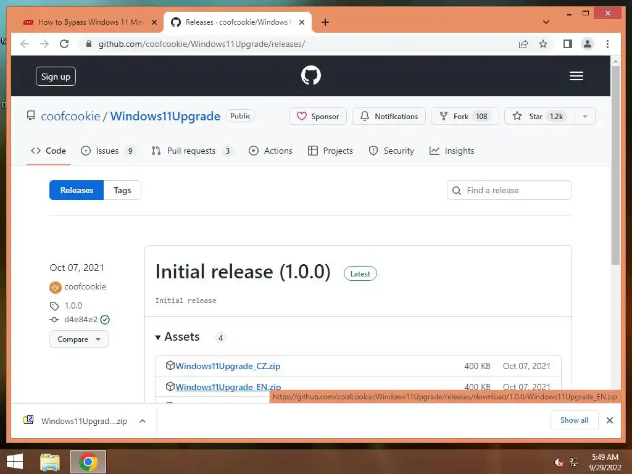This screenshot has height=474, width=632.
Task: Open the Pull requests tab
Action: click(192, 151)
